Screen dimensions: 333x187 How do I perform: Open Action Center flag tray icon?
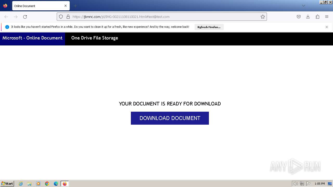[308, 184]
